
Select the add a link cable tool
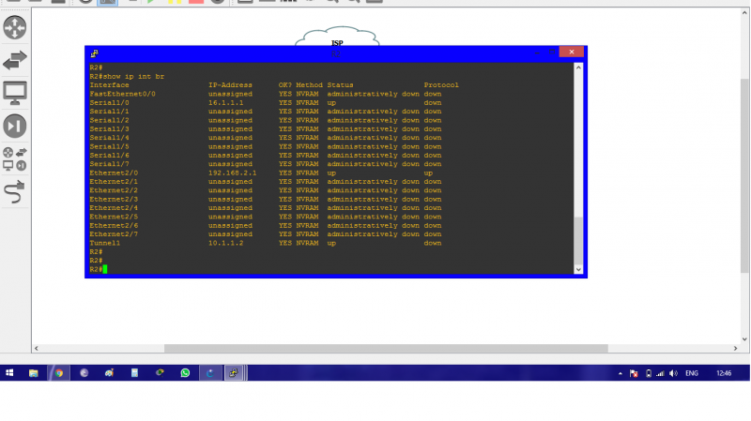(14, 192)
